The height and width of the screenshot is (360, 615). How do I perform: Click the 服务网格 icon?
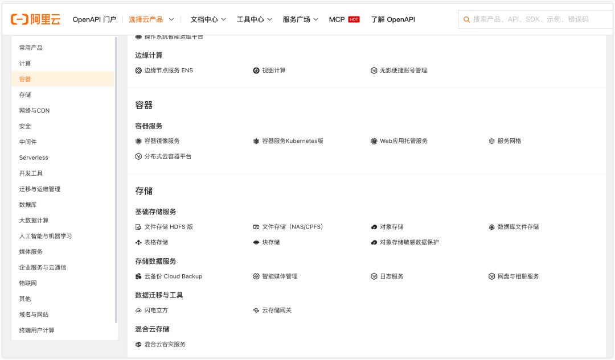(x=491, y=141)
